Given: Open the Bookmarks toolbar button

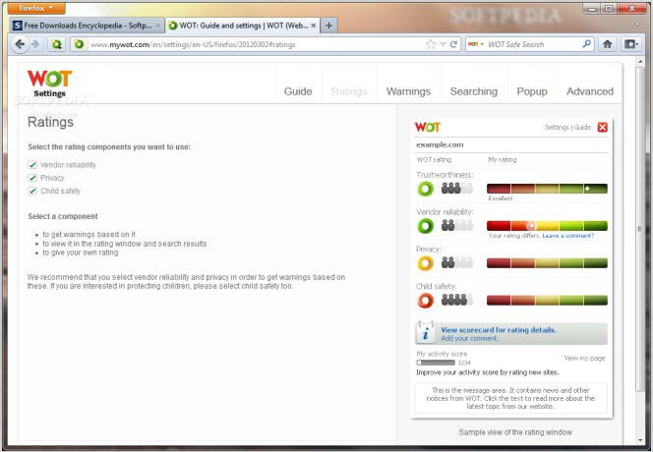Looking at the screenshot, I should (x=631, y=44).
